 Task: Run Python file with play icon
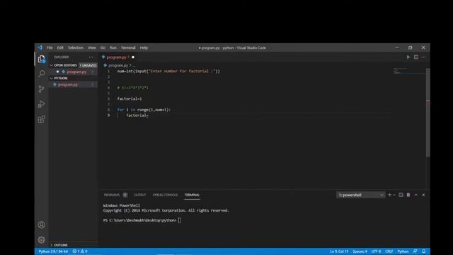pyautogui.click(x=408, y=57)
